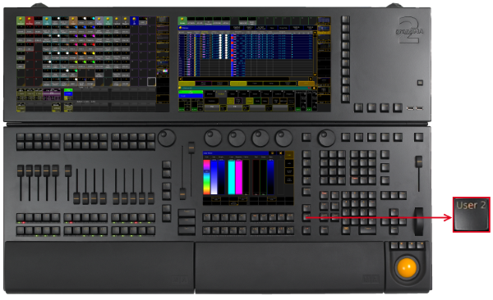Select the white-outlined empty pool square
The width and height of the screenshot is (493, 300).
coord(151,82)
